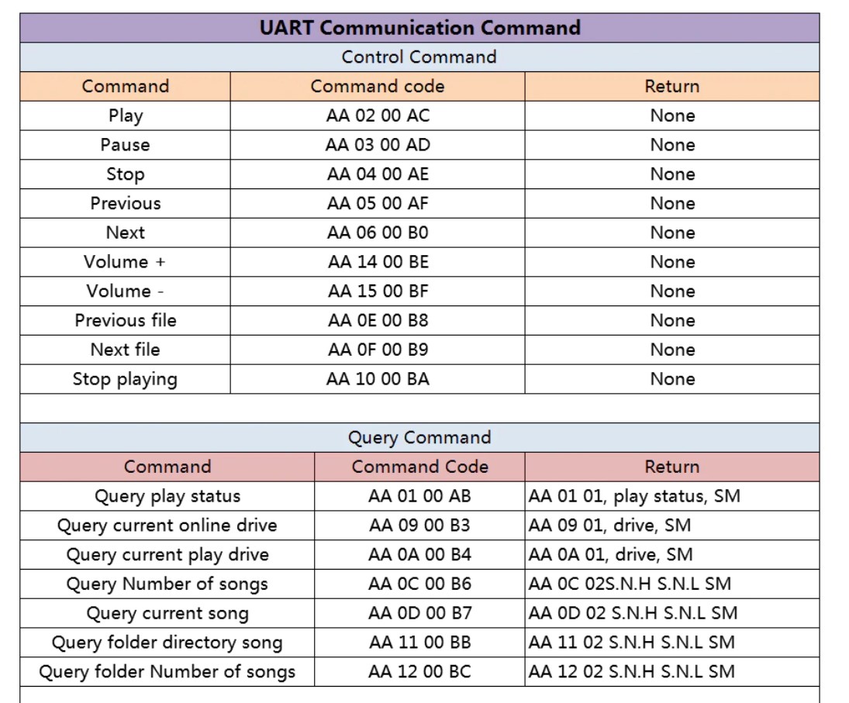Select the Control Command section header
The height and width of the screenshot is (703, 849).
(x=419, y=57)
